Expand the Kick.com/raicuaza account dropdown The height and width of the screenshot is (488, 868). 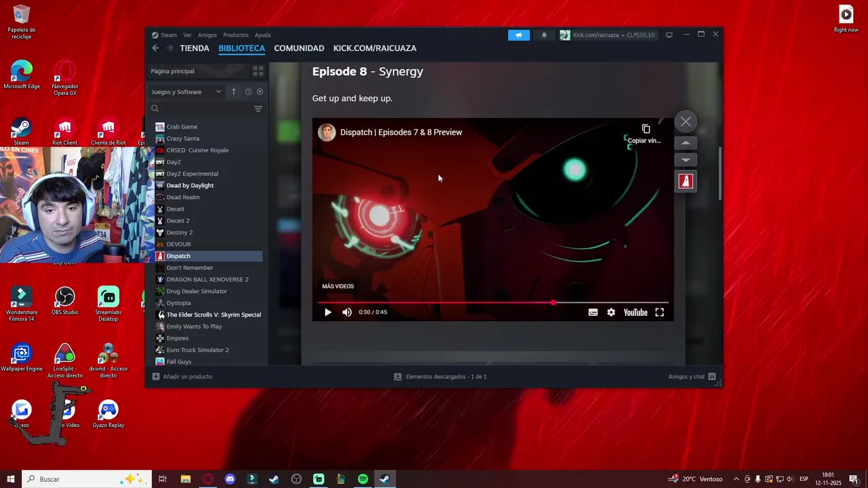click(608, 35)
